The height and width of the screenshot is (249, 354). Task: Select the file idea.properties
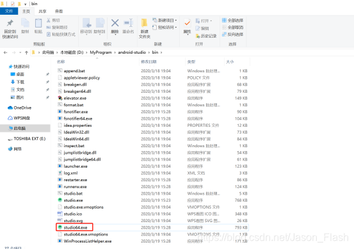pos(77,125)
